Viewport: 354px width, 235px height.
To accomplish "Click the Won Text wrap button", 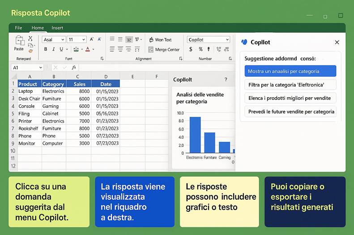I will (160, 40).
